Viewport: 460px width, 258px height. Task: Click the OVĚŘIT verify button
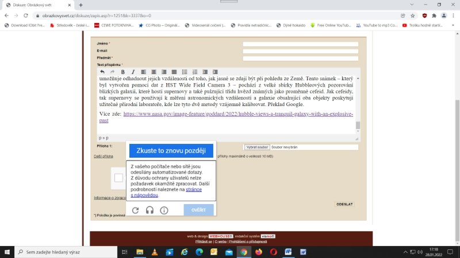198,210
